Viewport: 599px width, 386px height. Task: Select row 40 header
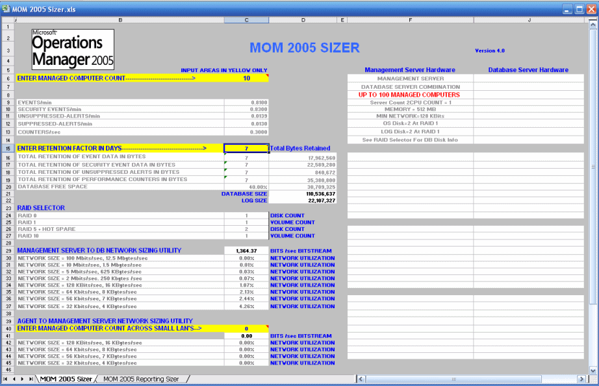pyautogui.click(x=8, y=328)
